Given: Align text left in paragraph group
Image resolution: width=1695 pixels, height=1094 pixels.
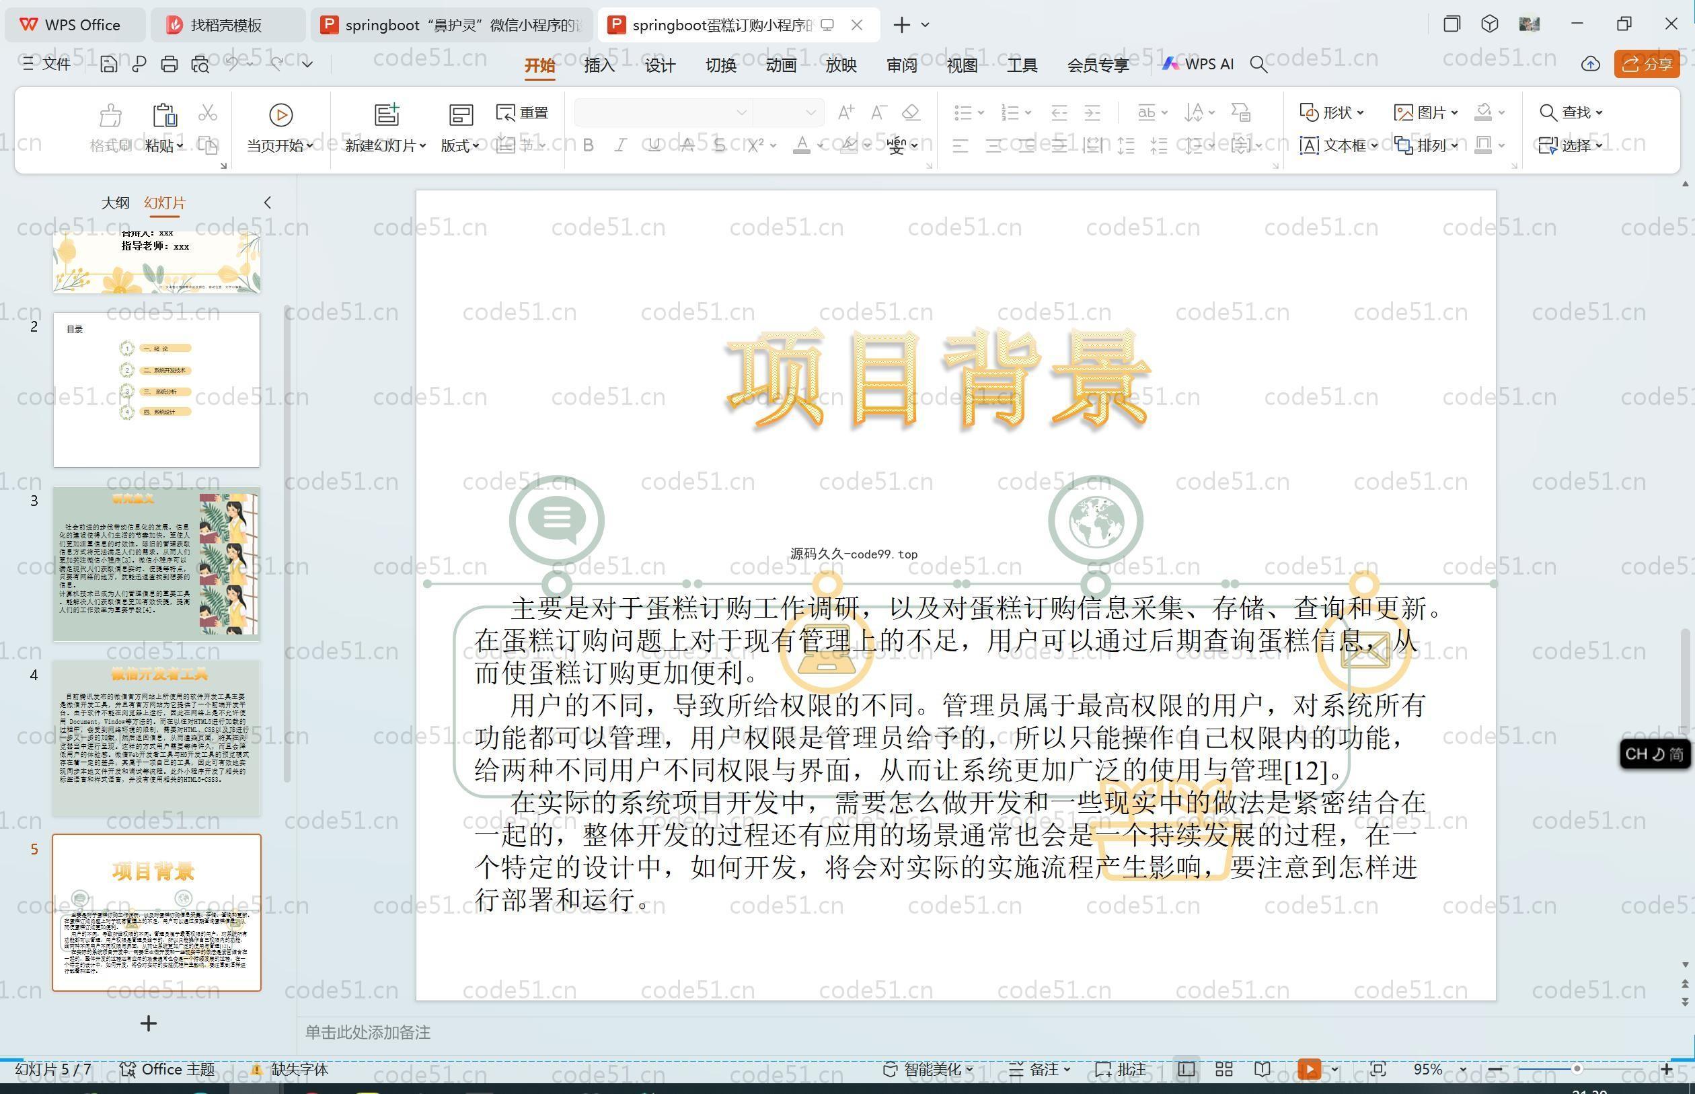Looking at the screenshot, I should pyautogui.click(x=960, y=147).
